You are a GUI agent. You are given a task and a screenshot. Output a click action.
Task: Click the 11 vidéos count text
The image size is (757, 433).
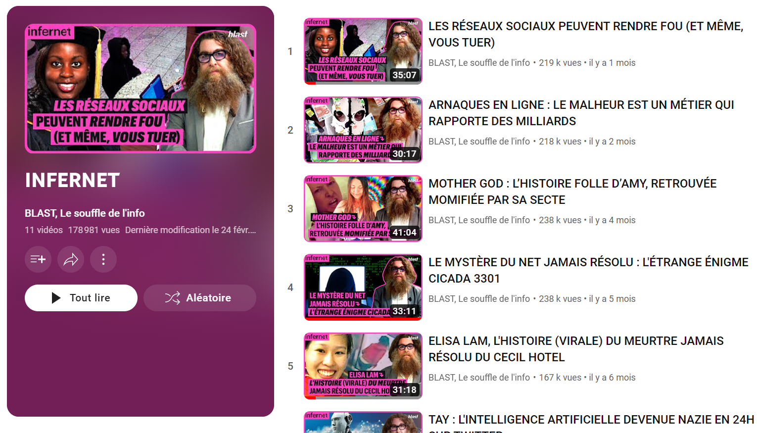click(44, 230)
